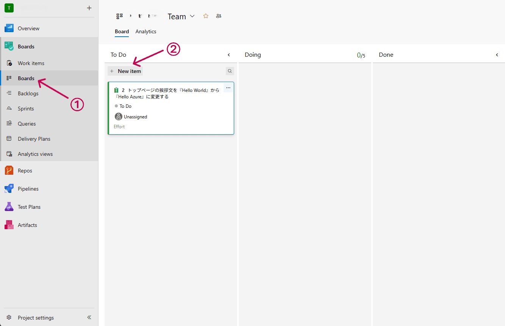Click the green T project icon
Image resolution: width=505 pixels, height=326 pixels.
point(9,8)
